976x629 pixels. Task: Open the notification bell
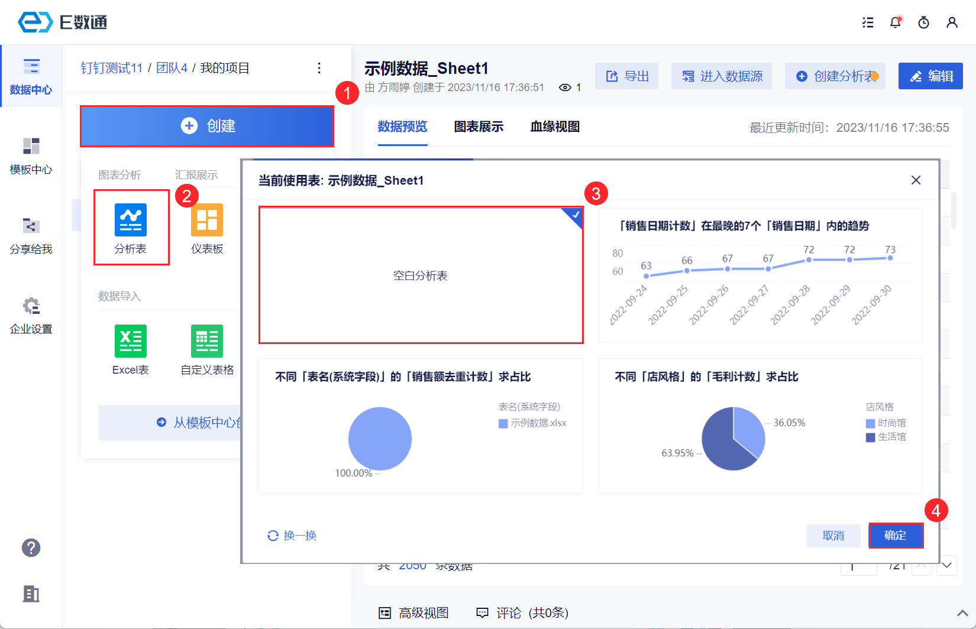896,22
